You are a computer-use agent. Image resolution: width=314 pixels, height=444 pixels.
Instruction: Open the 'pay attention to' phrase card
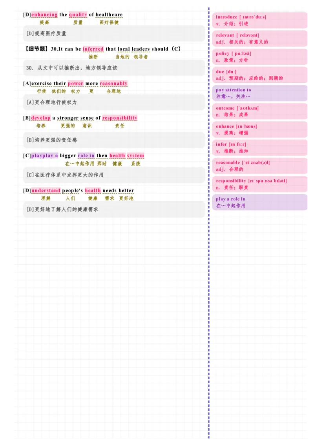click(259, 93)
